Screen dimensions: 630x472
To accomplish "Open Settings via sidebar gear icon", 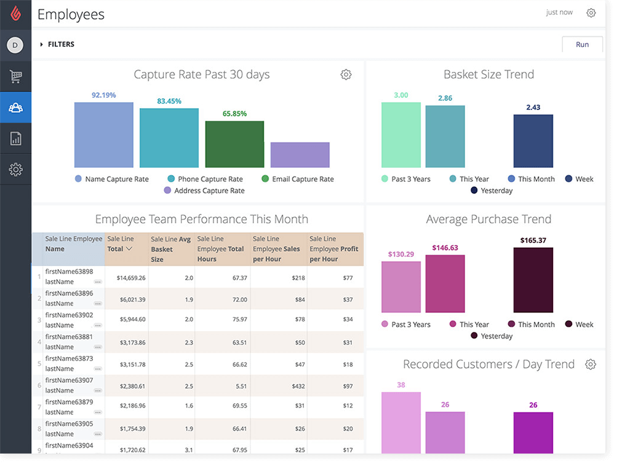I will [15, 170].
